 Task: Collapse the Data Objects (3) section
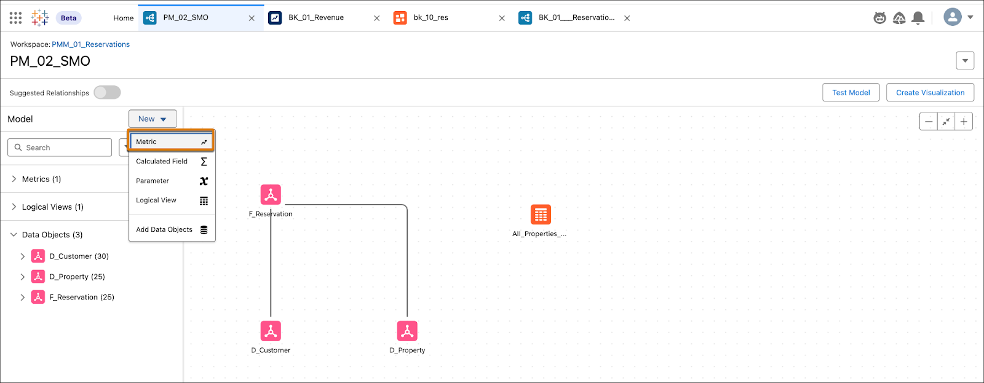tap(14, 234)
